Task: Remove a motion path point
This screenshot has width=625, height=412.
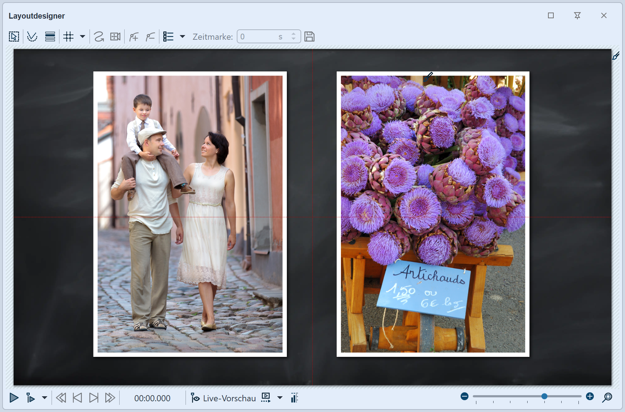Action: tap(150, 37)
